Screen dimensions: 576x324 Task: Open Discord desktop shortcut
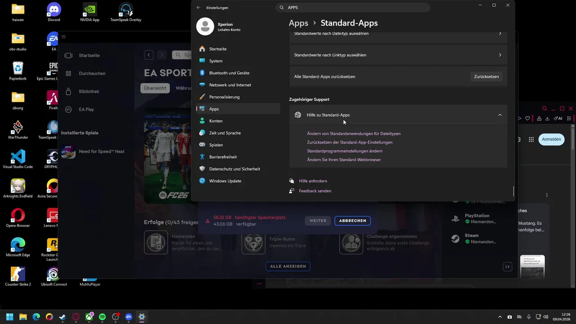[54, 12]
